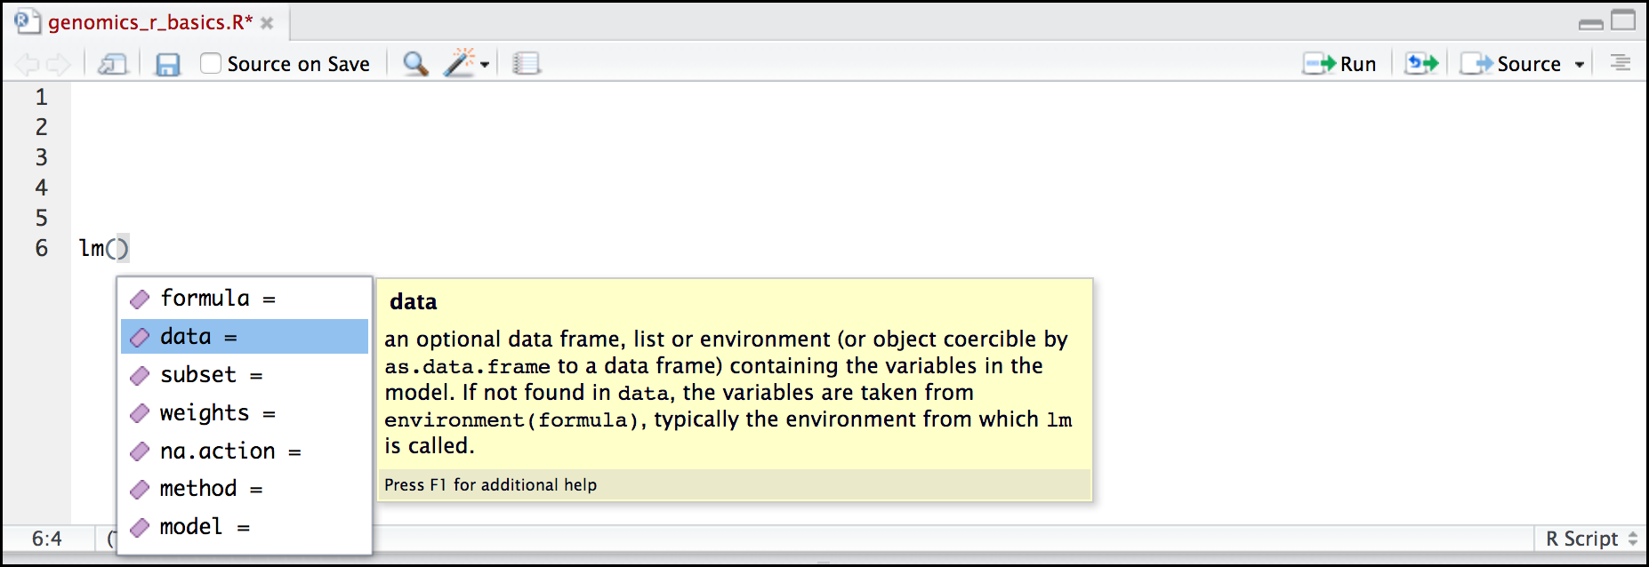The width and height of the screenshot is (1649, 567).
Task: Show the document outline panel
Action: (x=1620, y=63)
